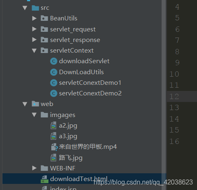
Task: Collapse the src folder arrow
Action: tap(25, 8)
